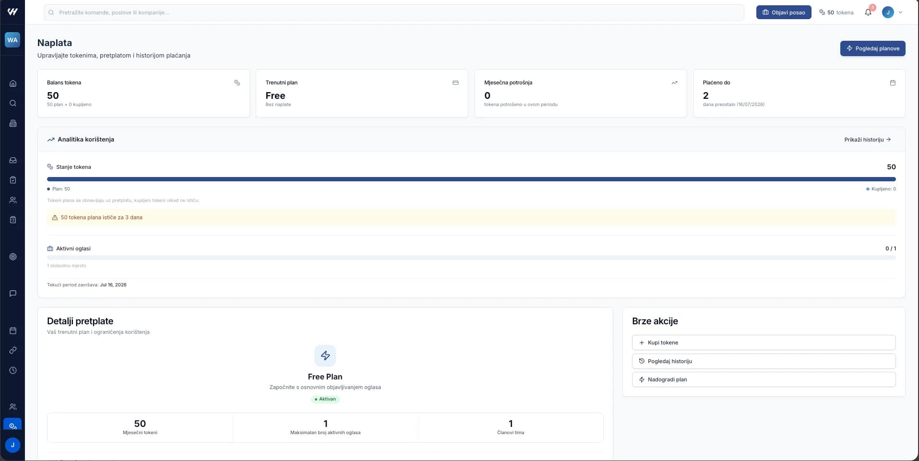This screenshot has height=461, width=919.
Task: Click the text "1 slobodno mjesto"
Action: click(67, 266)
